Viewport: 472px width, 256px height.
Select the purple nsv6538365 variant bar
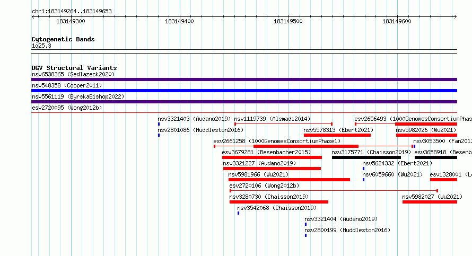coord(244,80)
